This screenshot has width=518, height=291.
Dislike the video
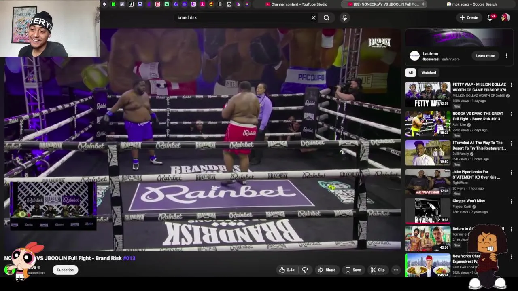(x=305, y=270)
